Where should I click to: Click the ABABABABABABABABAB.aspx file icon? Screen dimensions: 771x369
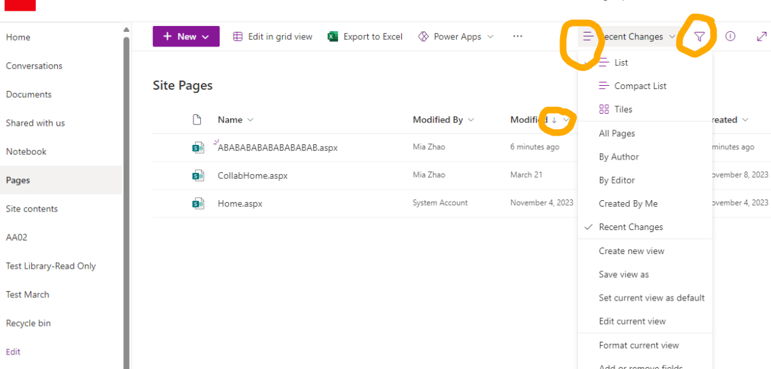click(198, 148)
